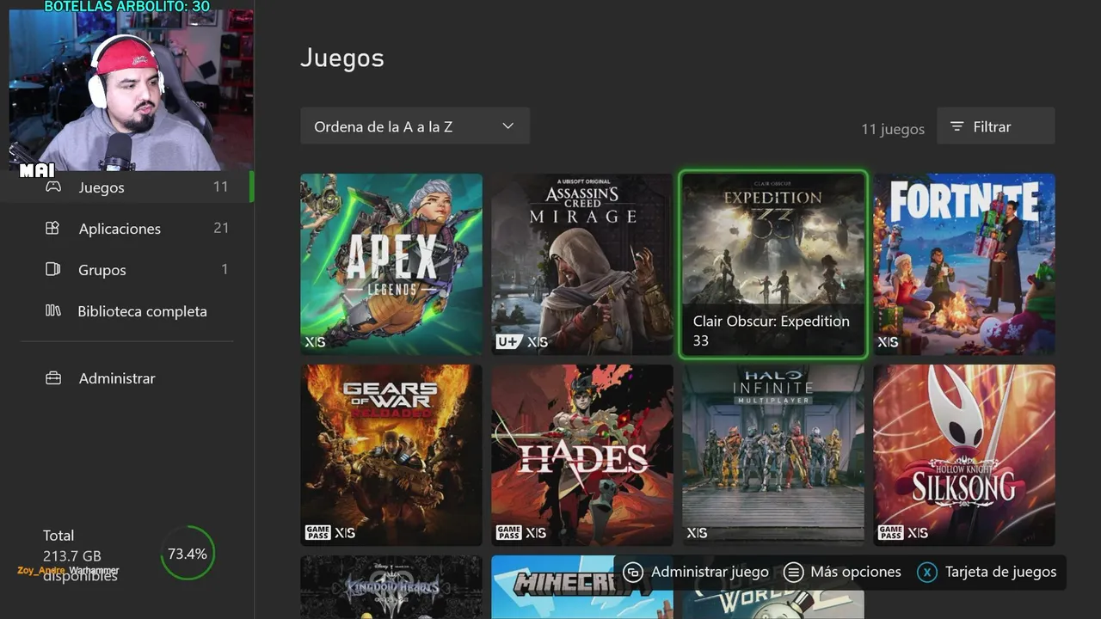The width and height of the screenshot is (1101, 619).
Task: Open the Juegos sidebar section
Action: pyautogui.click(x=126, y=187)
